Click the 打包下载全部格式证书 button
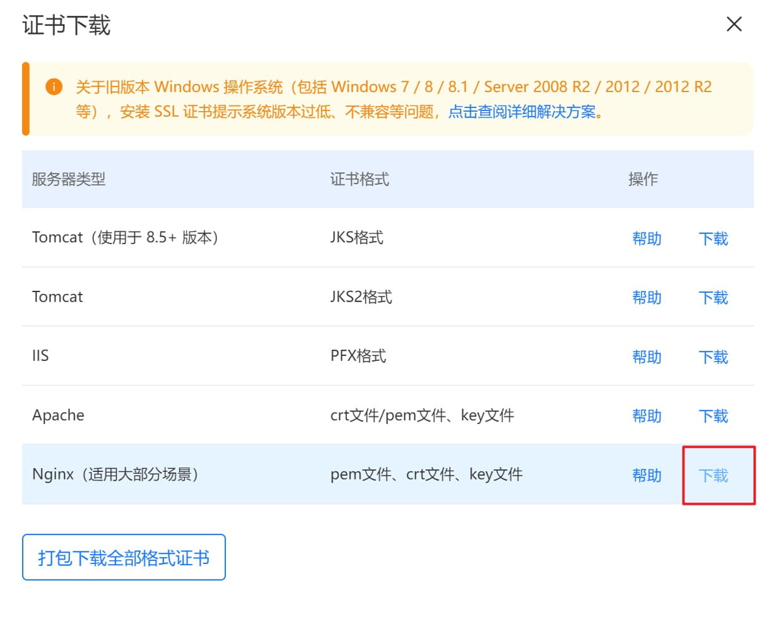Image resolution: width=757 pixels, height=629 pixels. click(124, 557)
